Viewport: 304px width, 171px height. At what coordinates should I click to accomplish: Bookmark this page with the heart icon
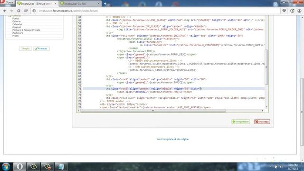[284, 11]
